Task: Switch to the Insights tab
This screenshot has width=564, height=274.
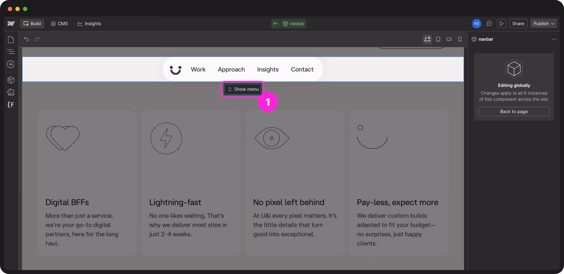Action: pyautogui.click(x=89, y=23)
